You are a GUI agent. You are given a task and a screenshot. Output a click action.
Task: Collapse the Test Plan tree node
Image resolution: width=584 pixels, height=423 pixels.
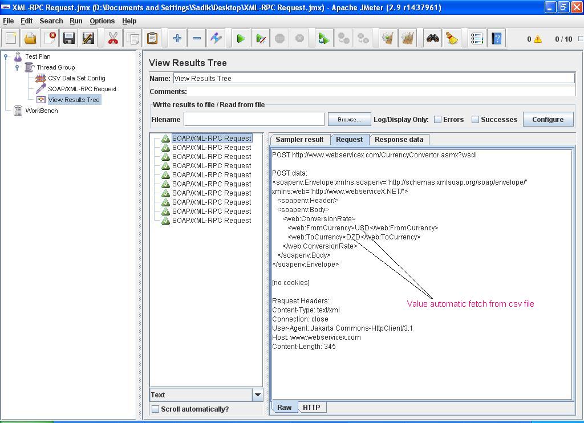6,56
